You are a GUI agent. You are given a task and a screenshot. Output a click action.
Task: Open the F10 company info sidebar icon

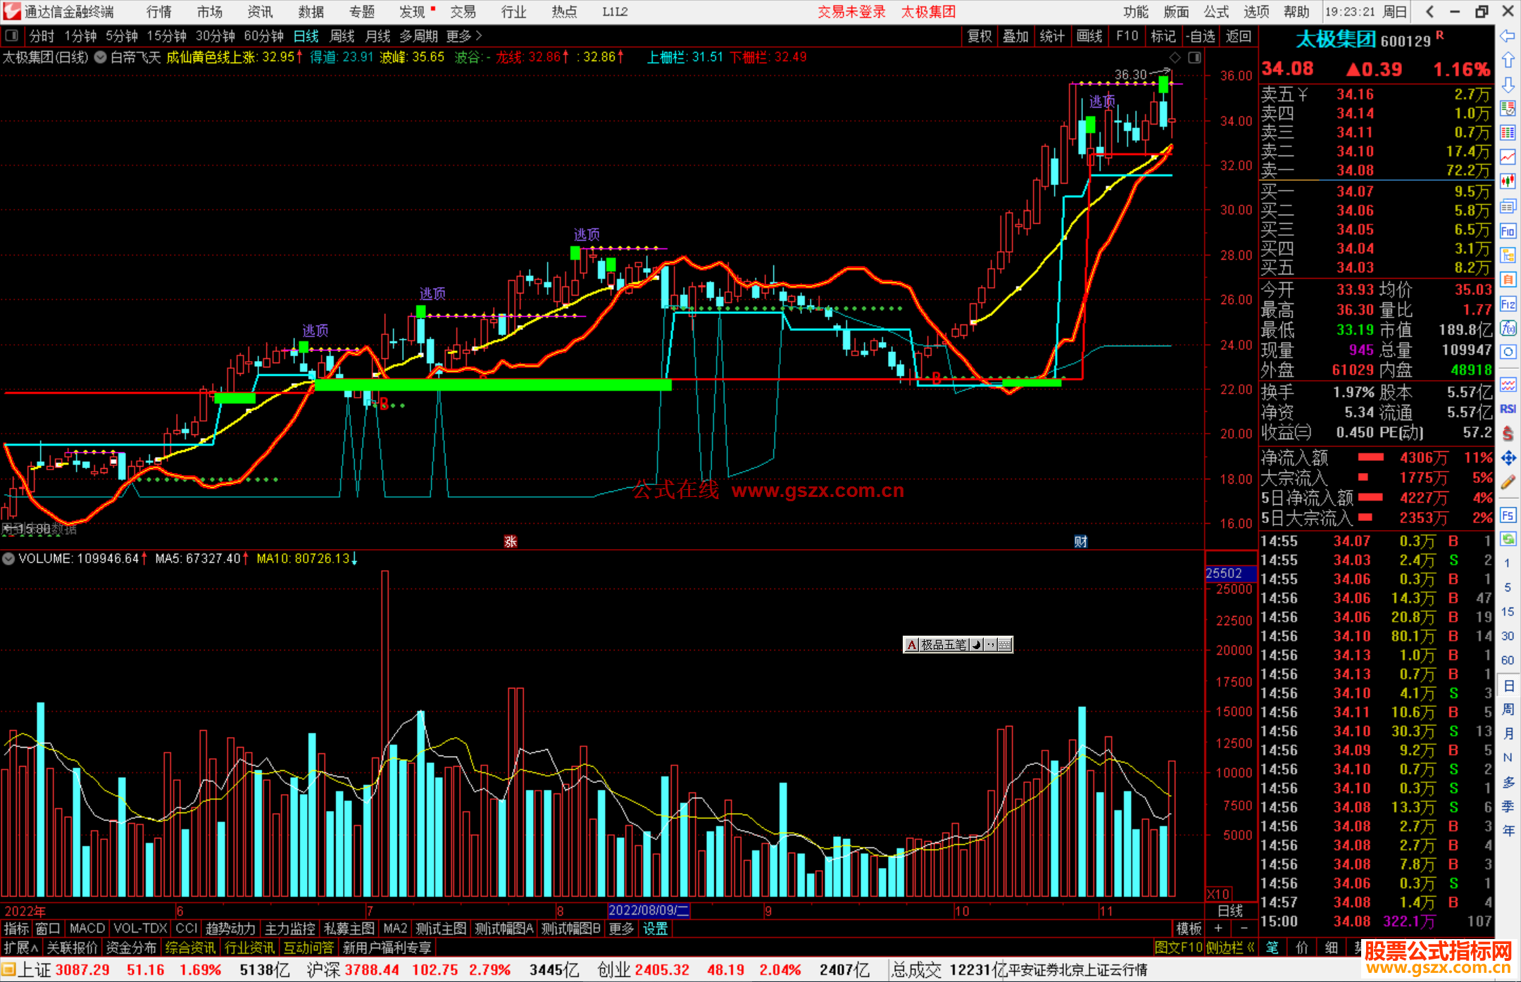point(1508,231)
